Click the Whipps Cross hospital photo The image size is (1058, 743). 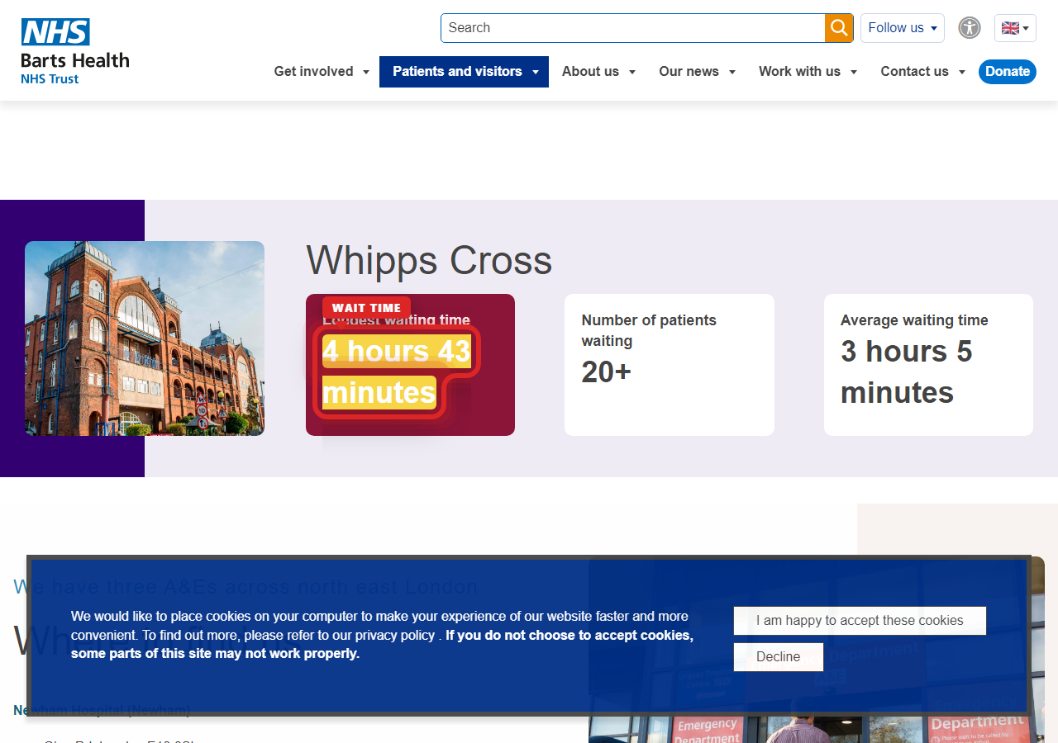click(x=145, y=338)
